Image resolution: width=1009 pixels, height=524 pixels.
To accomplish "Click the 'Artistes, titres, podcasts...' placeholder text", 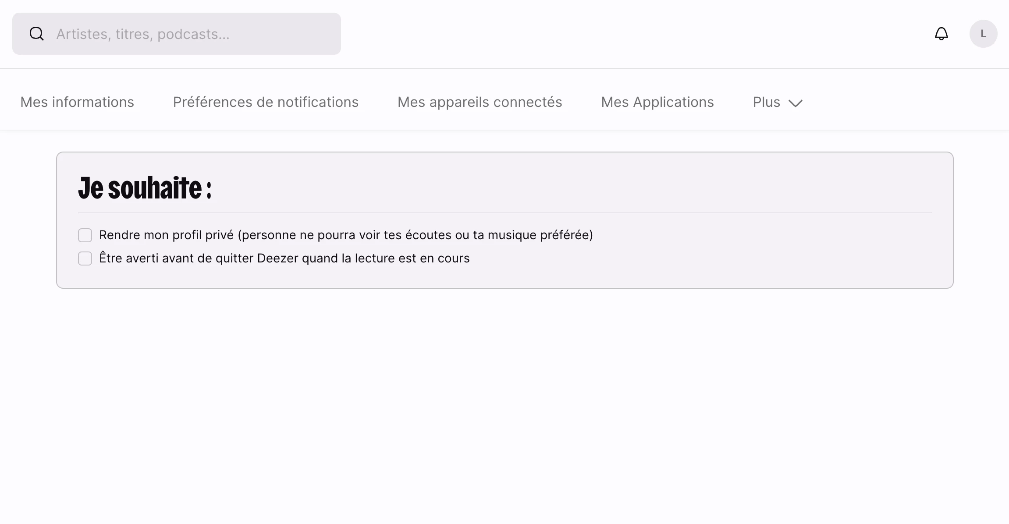I will (x=143, y=34).
